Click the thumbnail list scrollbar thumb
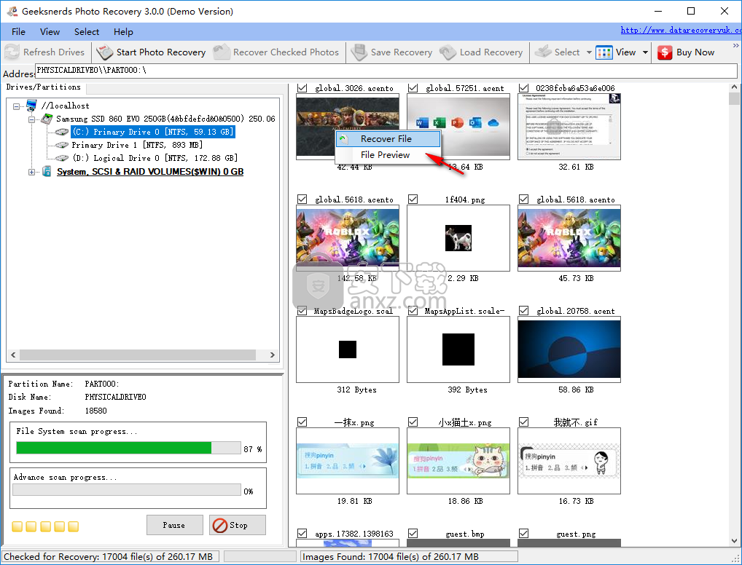The width and height of the screenshot is (742, 565). click(734, 98)
